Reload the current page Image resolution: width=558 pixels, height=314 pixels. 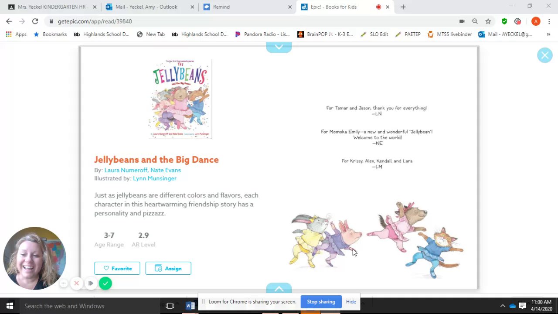tap(35, 21)
